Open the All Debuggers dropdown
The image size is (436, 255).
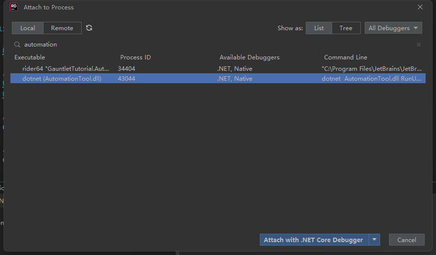[x=393, y=28]
